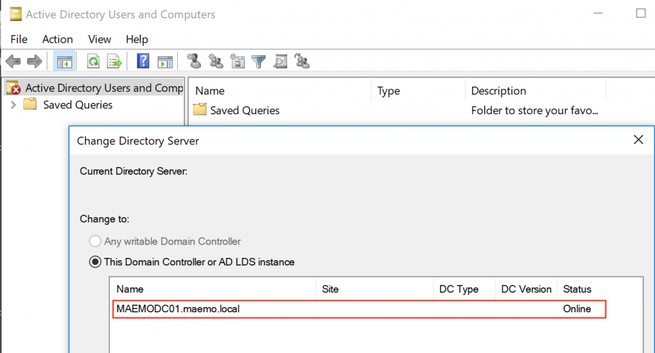Toggle the show/hide console tree icon
The height and width of the screenshot is (353, 655).
coord(65,61)
